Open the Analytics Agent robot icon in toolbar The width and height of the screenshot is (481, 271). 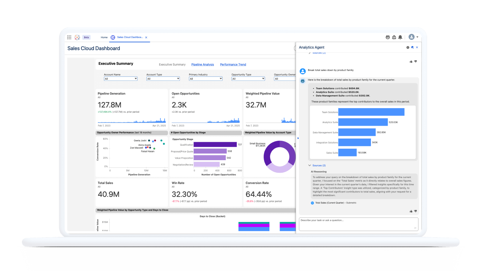pyautogui.click(x=388, y=37)
